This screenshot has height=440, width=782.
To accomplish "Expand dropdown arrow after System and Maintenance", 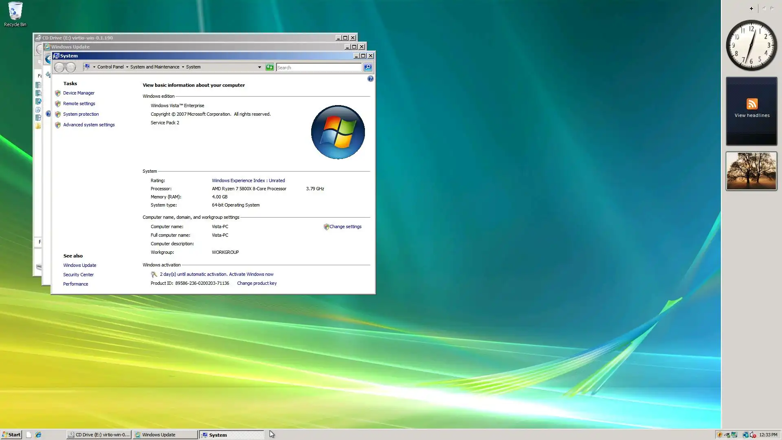I will point(183,67).
